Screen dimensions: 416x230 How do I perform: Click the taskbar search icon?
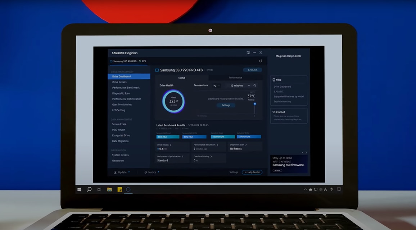click(89, 189)
